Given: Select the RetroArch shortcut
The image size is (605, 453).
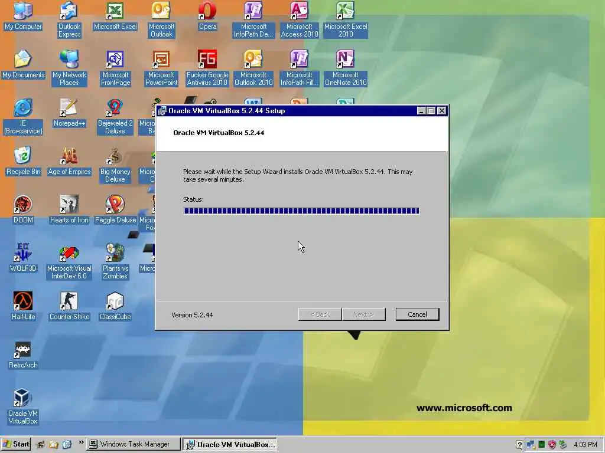Looking at the screenshot, I should [x=23, y=354].
